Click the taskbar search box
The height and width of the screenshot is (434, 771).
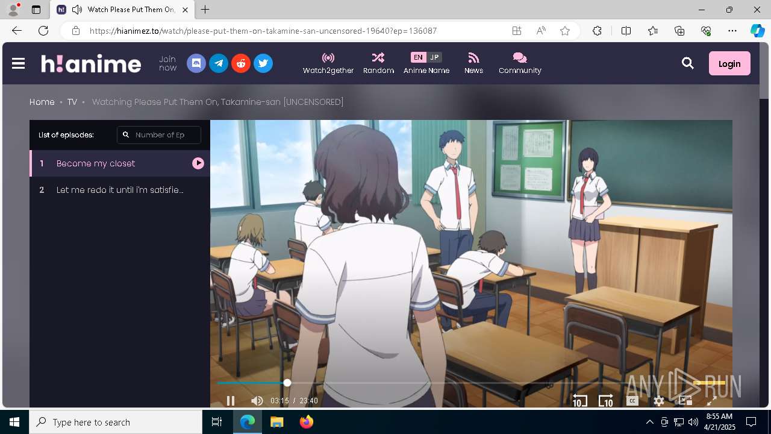[116, 422]
